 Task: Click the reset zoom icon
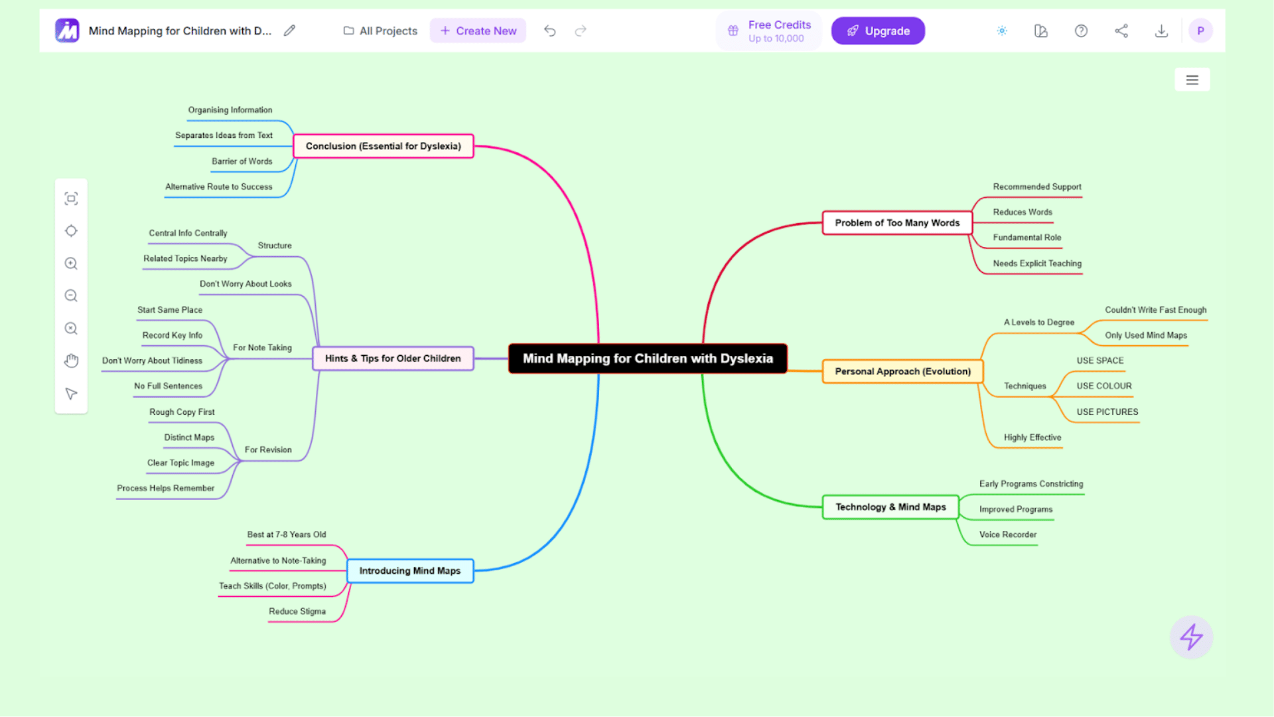tap(71, 328)
